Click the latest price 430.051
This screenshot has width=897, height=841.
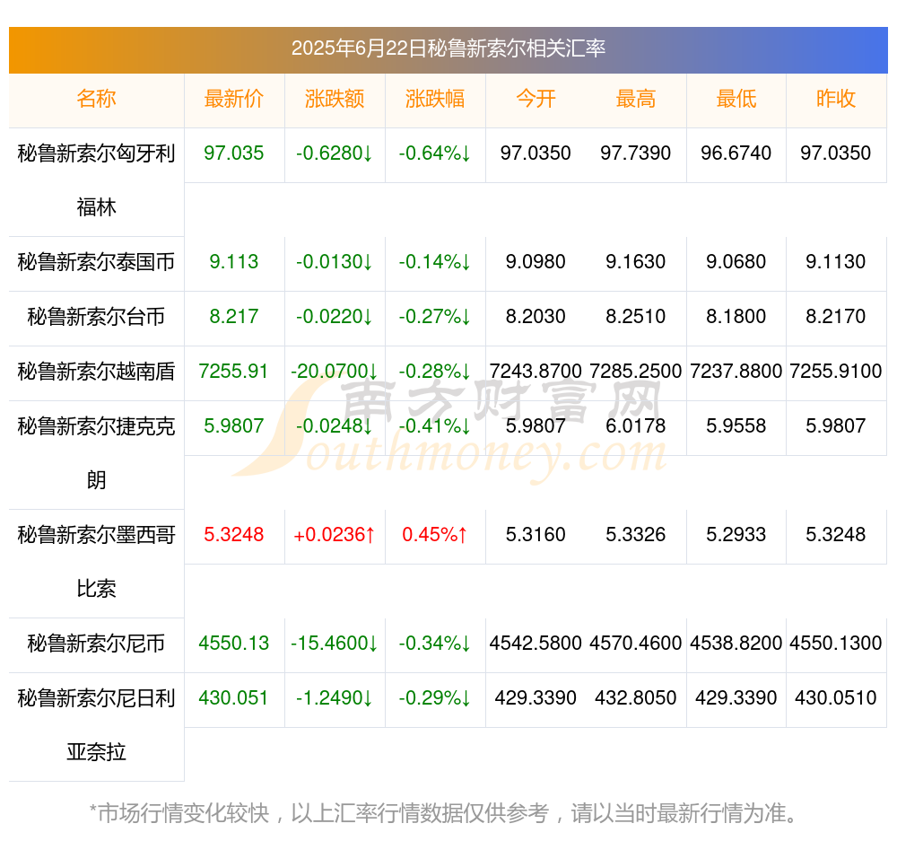[x=233, y=698]
